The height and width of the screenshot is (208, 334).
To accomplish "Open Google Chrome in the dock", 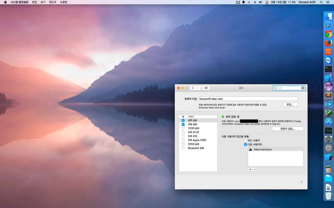I will click(x=328, y=34).
